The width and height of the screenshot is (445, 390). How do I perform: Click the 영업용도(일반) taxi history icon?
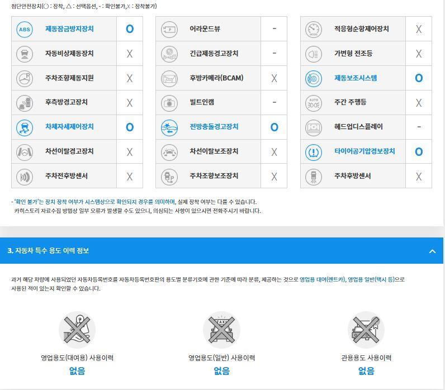tap(221, 330)
